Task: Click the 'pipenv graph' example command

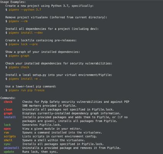Action: (19, 56)
